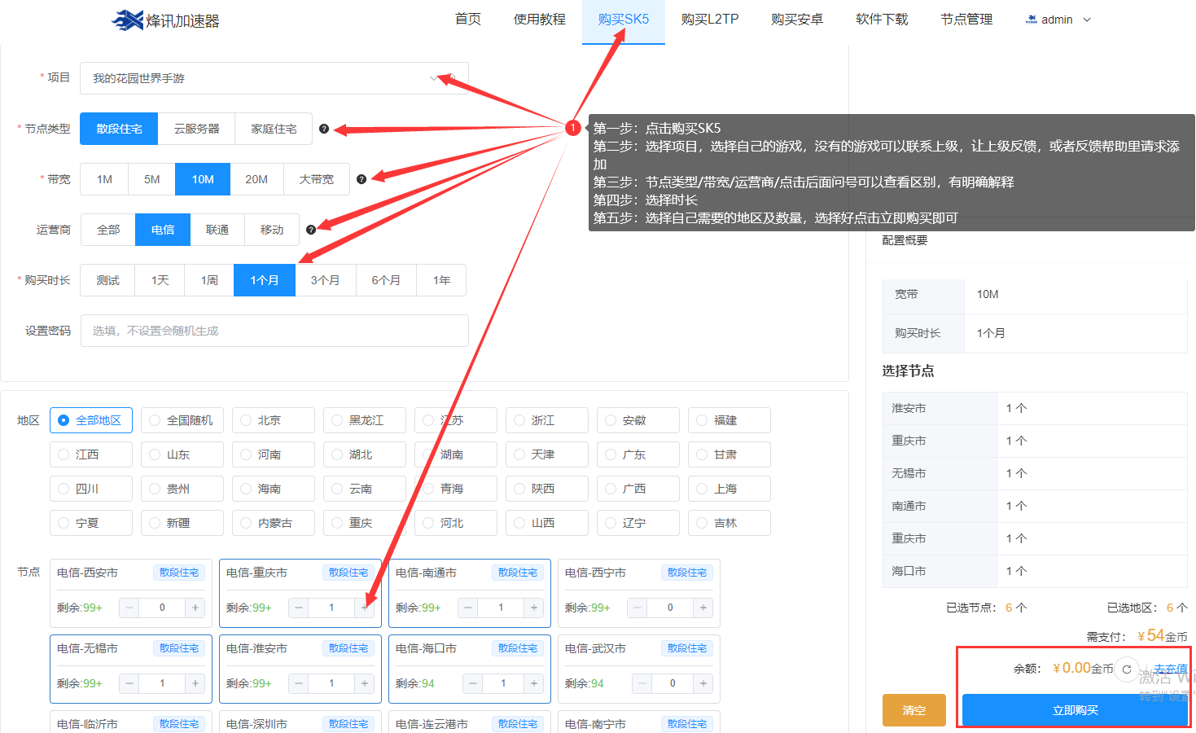The width and height of the screenshot is (1196, 733).
Task: Click the 烽讯加速器 logo icon
Action: click(127, 20)
